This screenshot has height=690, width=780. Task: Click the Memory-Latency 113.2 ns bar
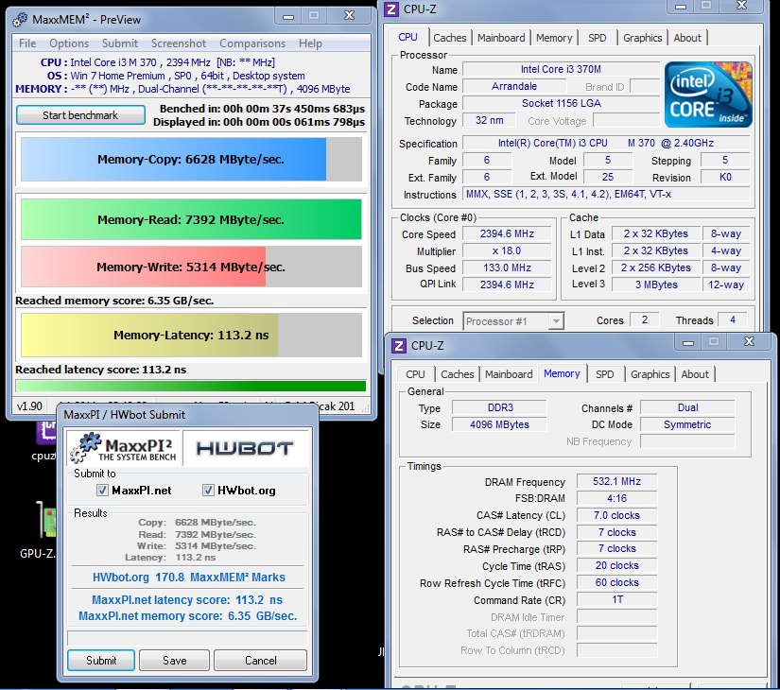pyautogui.click(x=191, y=335)
